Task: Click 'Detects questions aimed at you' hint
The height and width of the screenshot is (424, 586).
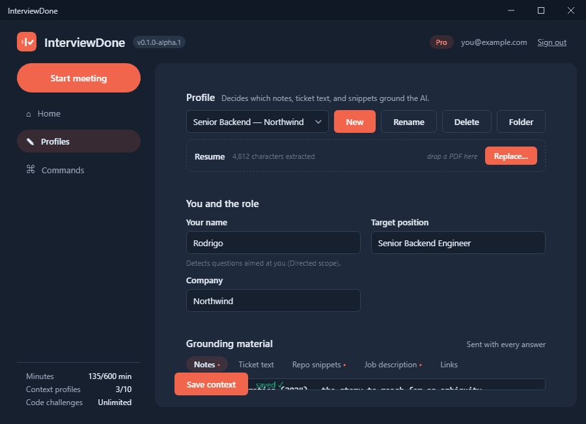Action: (264, 263)
